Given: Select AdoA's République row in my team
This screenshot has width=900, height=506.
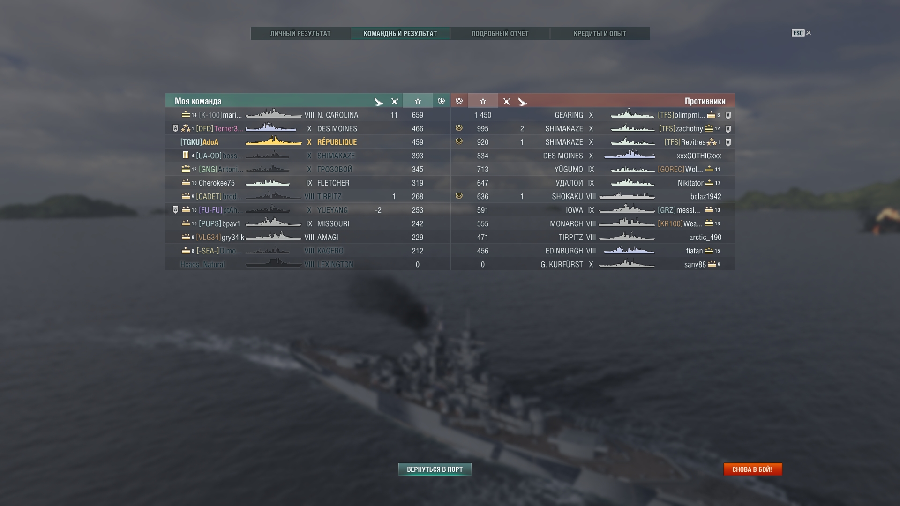Looking at the screenshot, I should pos(307,142).
